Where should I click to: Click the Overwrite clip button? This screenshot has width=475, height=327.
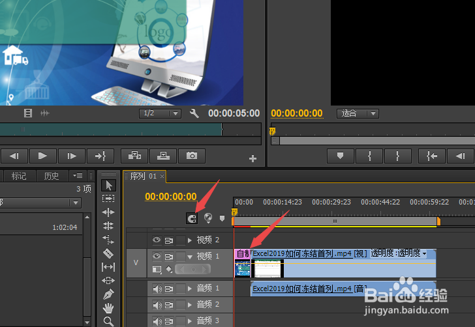163,156
